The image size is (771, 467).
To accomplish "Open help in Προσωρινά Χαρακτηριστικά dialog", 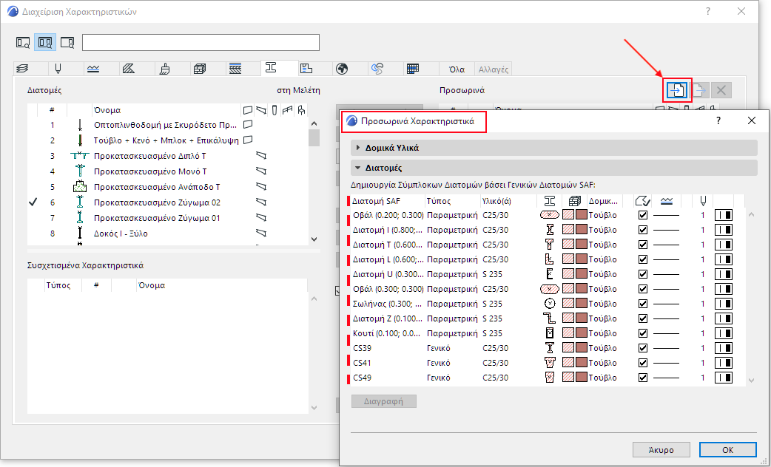I will 718,120.
